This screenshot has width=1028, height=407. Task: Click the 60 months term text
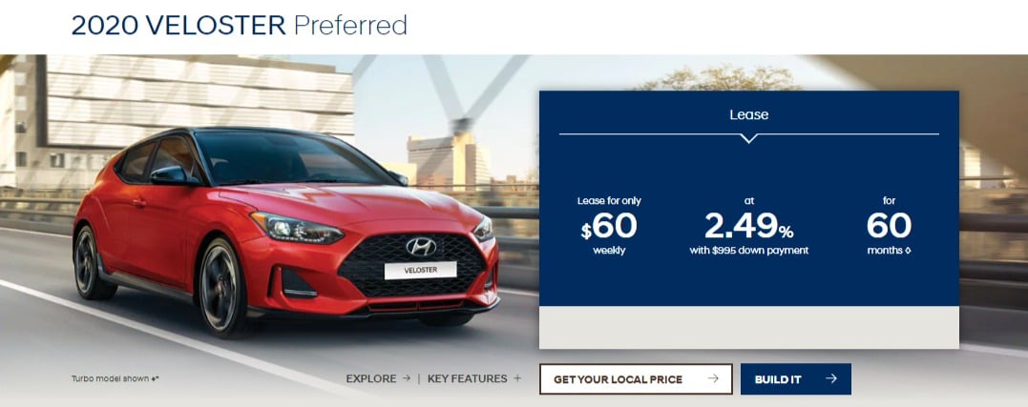[889, 225]
